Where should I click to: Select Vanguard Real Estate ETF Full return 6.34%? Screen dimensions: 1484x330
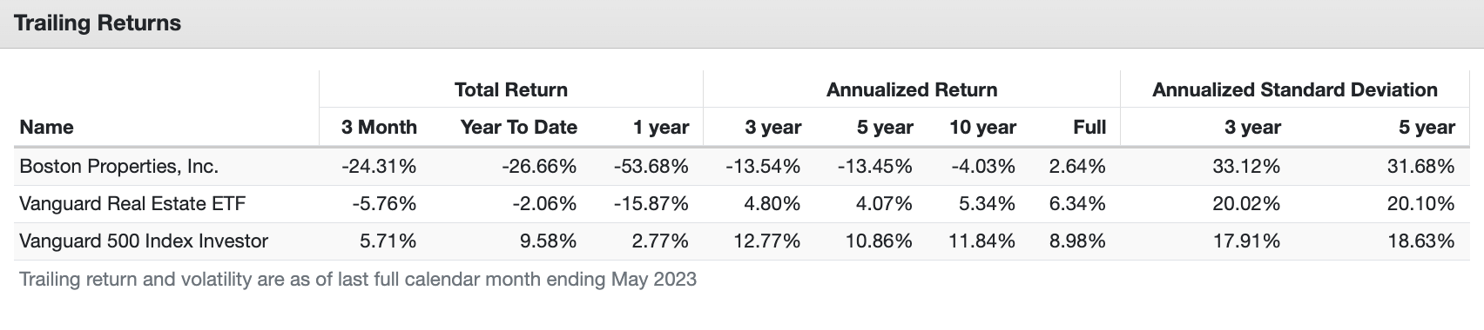(x=1077, y=203)
